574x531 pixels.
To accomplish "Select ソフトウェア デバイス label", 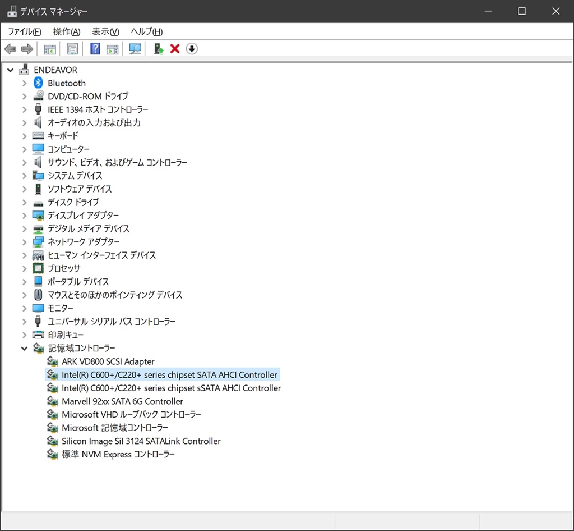I will (x=80, y=189).
